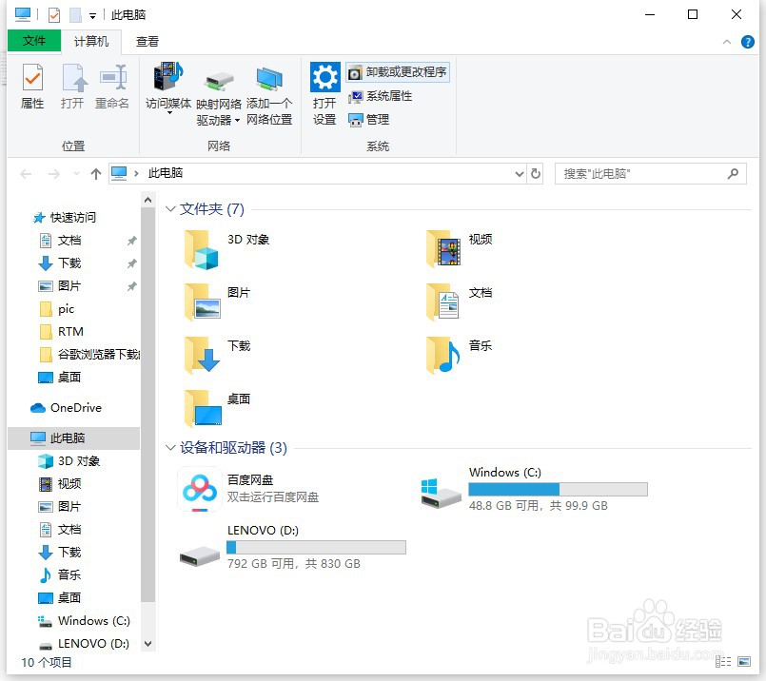The height and width of the screenshot is (681, 766).
Task: Open the File (文件) ribbon tab
Action: (x=34, y=41)
